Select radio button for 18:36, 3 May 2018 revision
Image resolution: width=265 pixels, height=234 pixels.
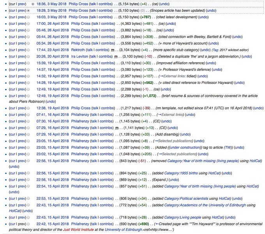click(33, 4)
